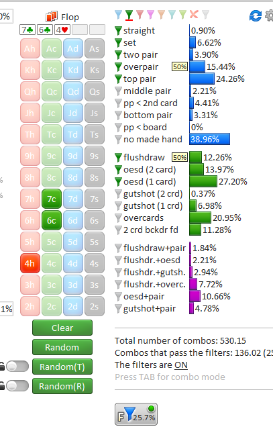This screenshot has height=429, width=273.
Task: Open the 50% option next to flushdraw
Action: (180, 157)
